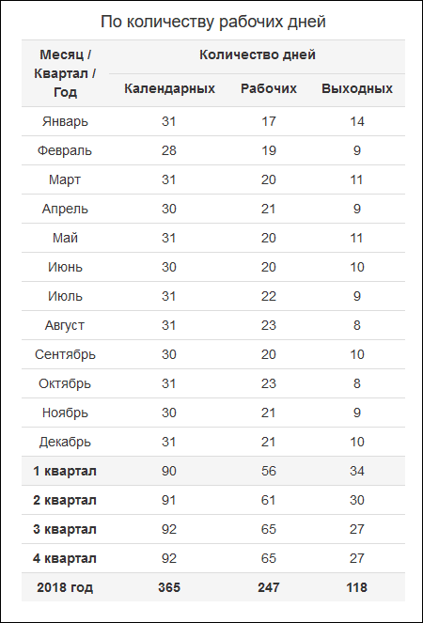Click calendar days value for '2 квартал'

click(169, 500)
